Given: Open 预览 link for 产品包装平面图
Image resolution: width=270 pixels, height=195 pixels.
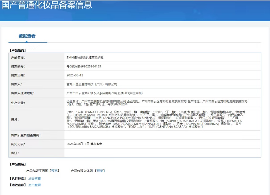Looking at the screenshot, I should pyautogui.click(x=54, y=171).
